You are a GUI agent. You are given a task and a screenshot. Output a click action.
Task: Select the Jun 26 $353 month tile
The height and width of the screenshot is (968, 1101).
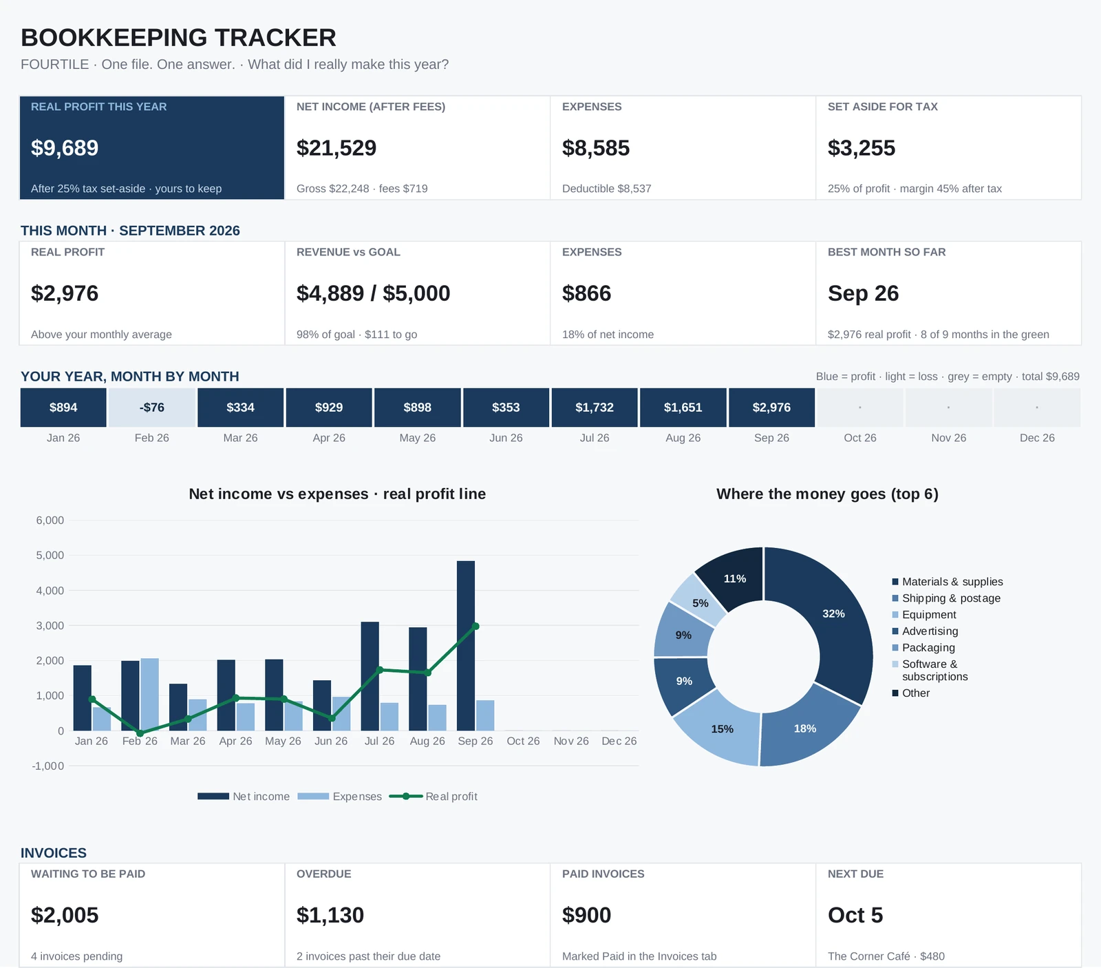[x=506, y=408]
